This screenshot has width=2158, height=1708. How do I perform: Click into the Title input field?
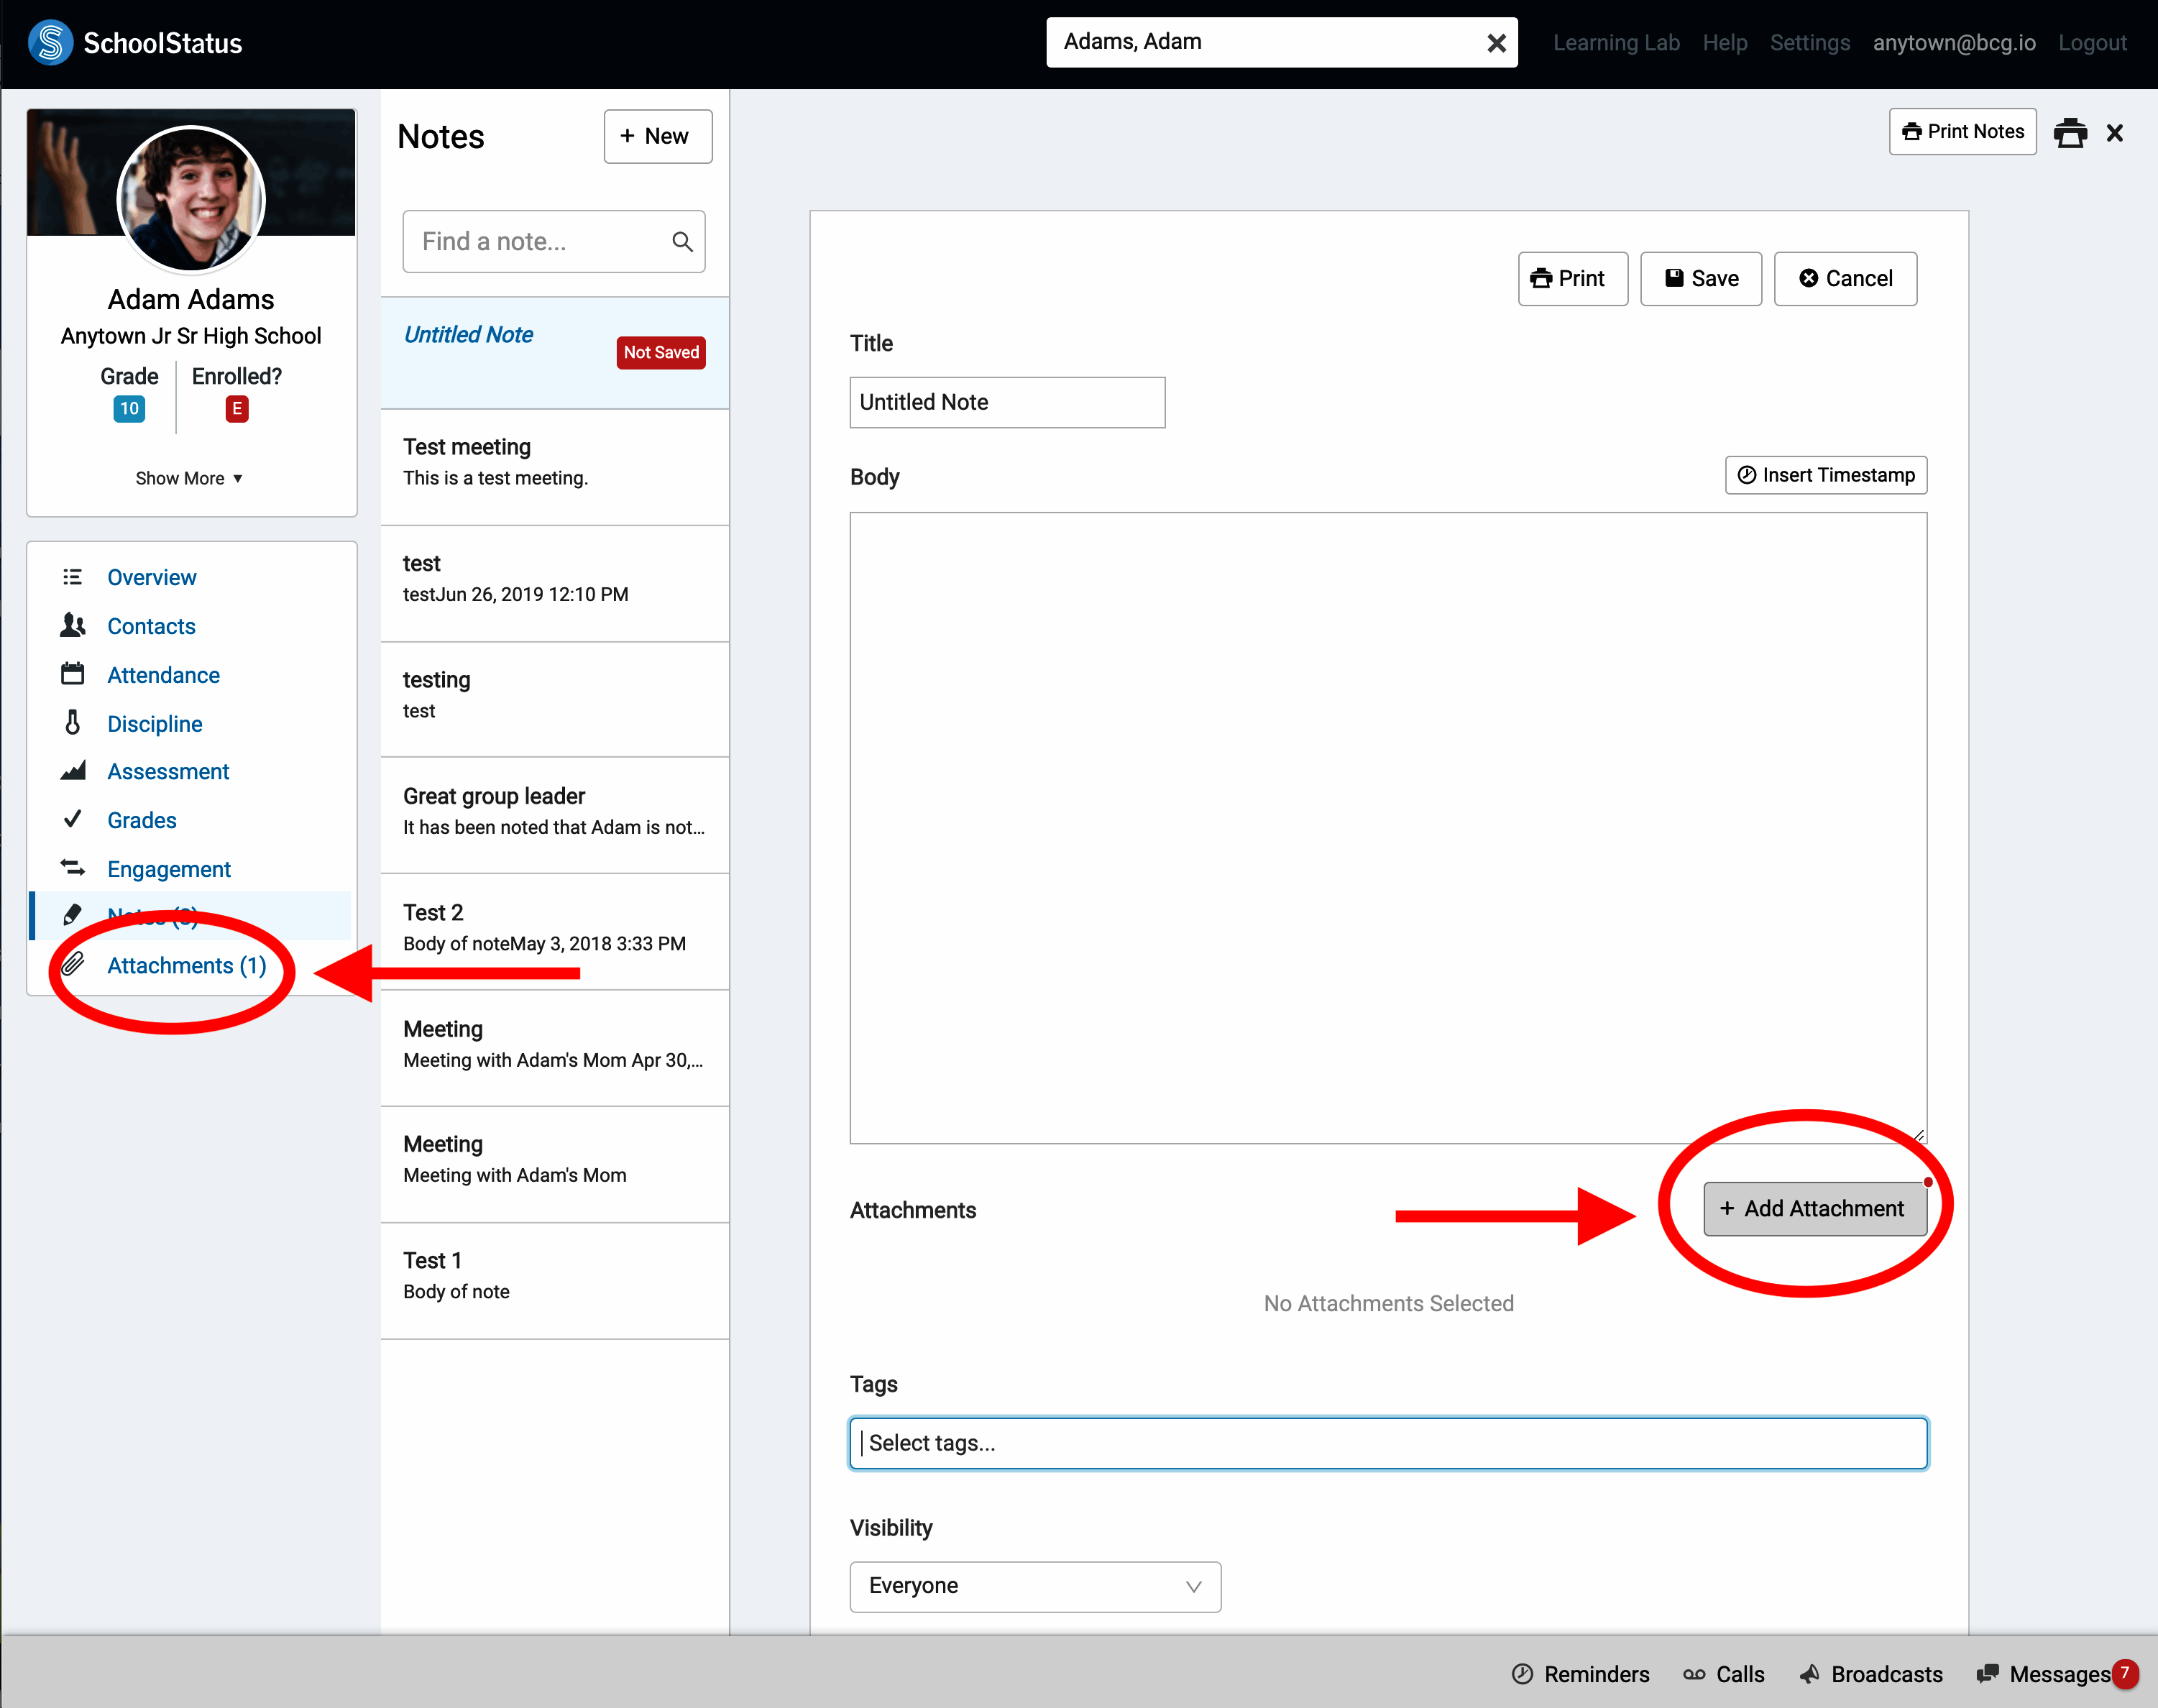pos(1006,402)
